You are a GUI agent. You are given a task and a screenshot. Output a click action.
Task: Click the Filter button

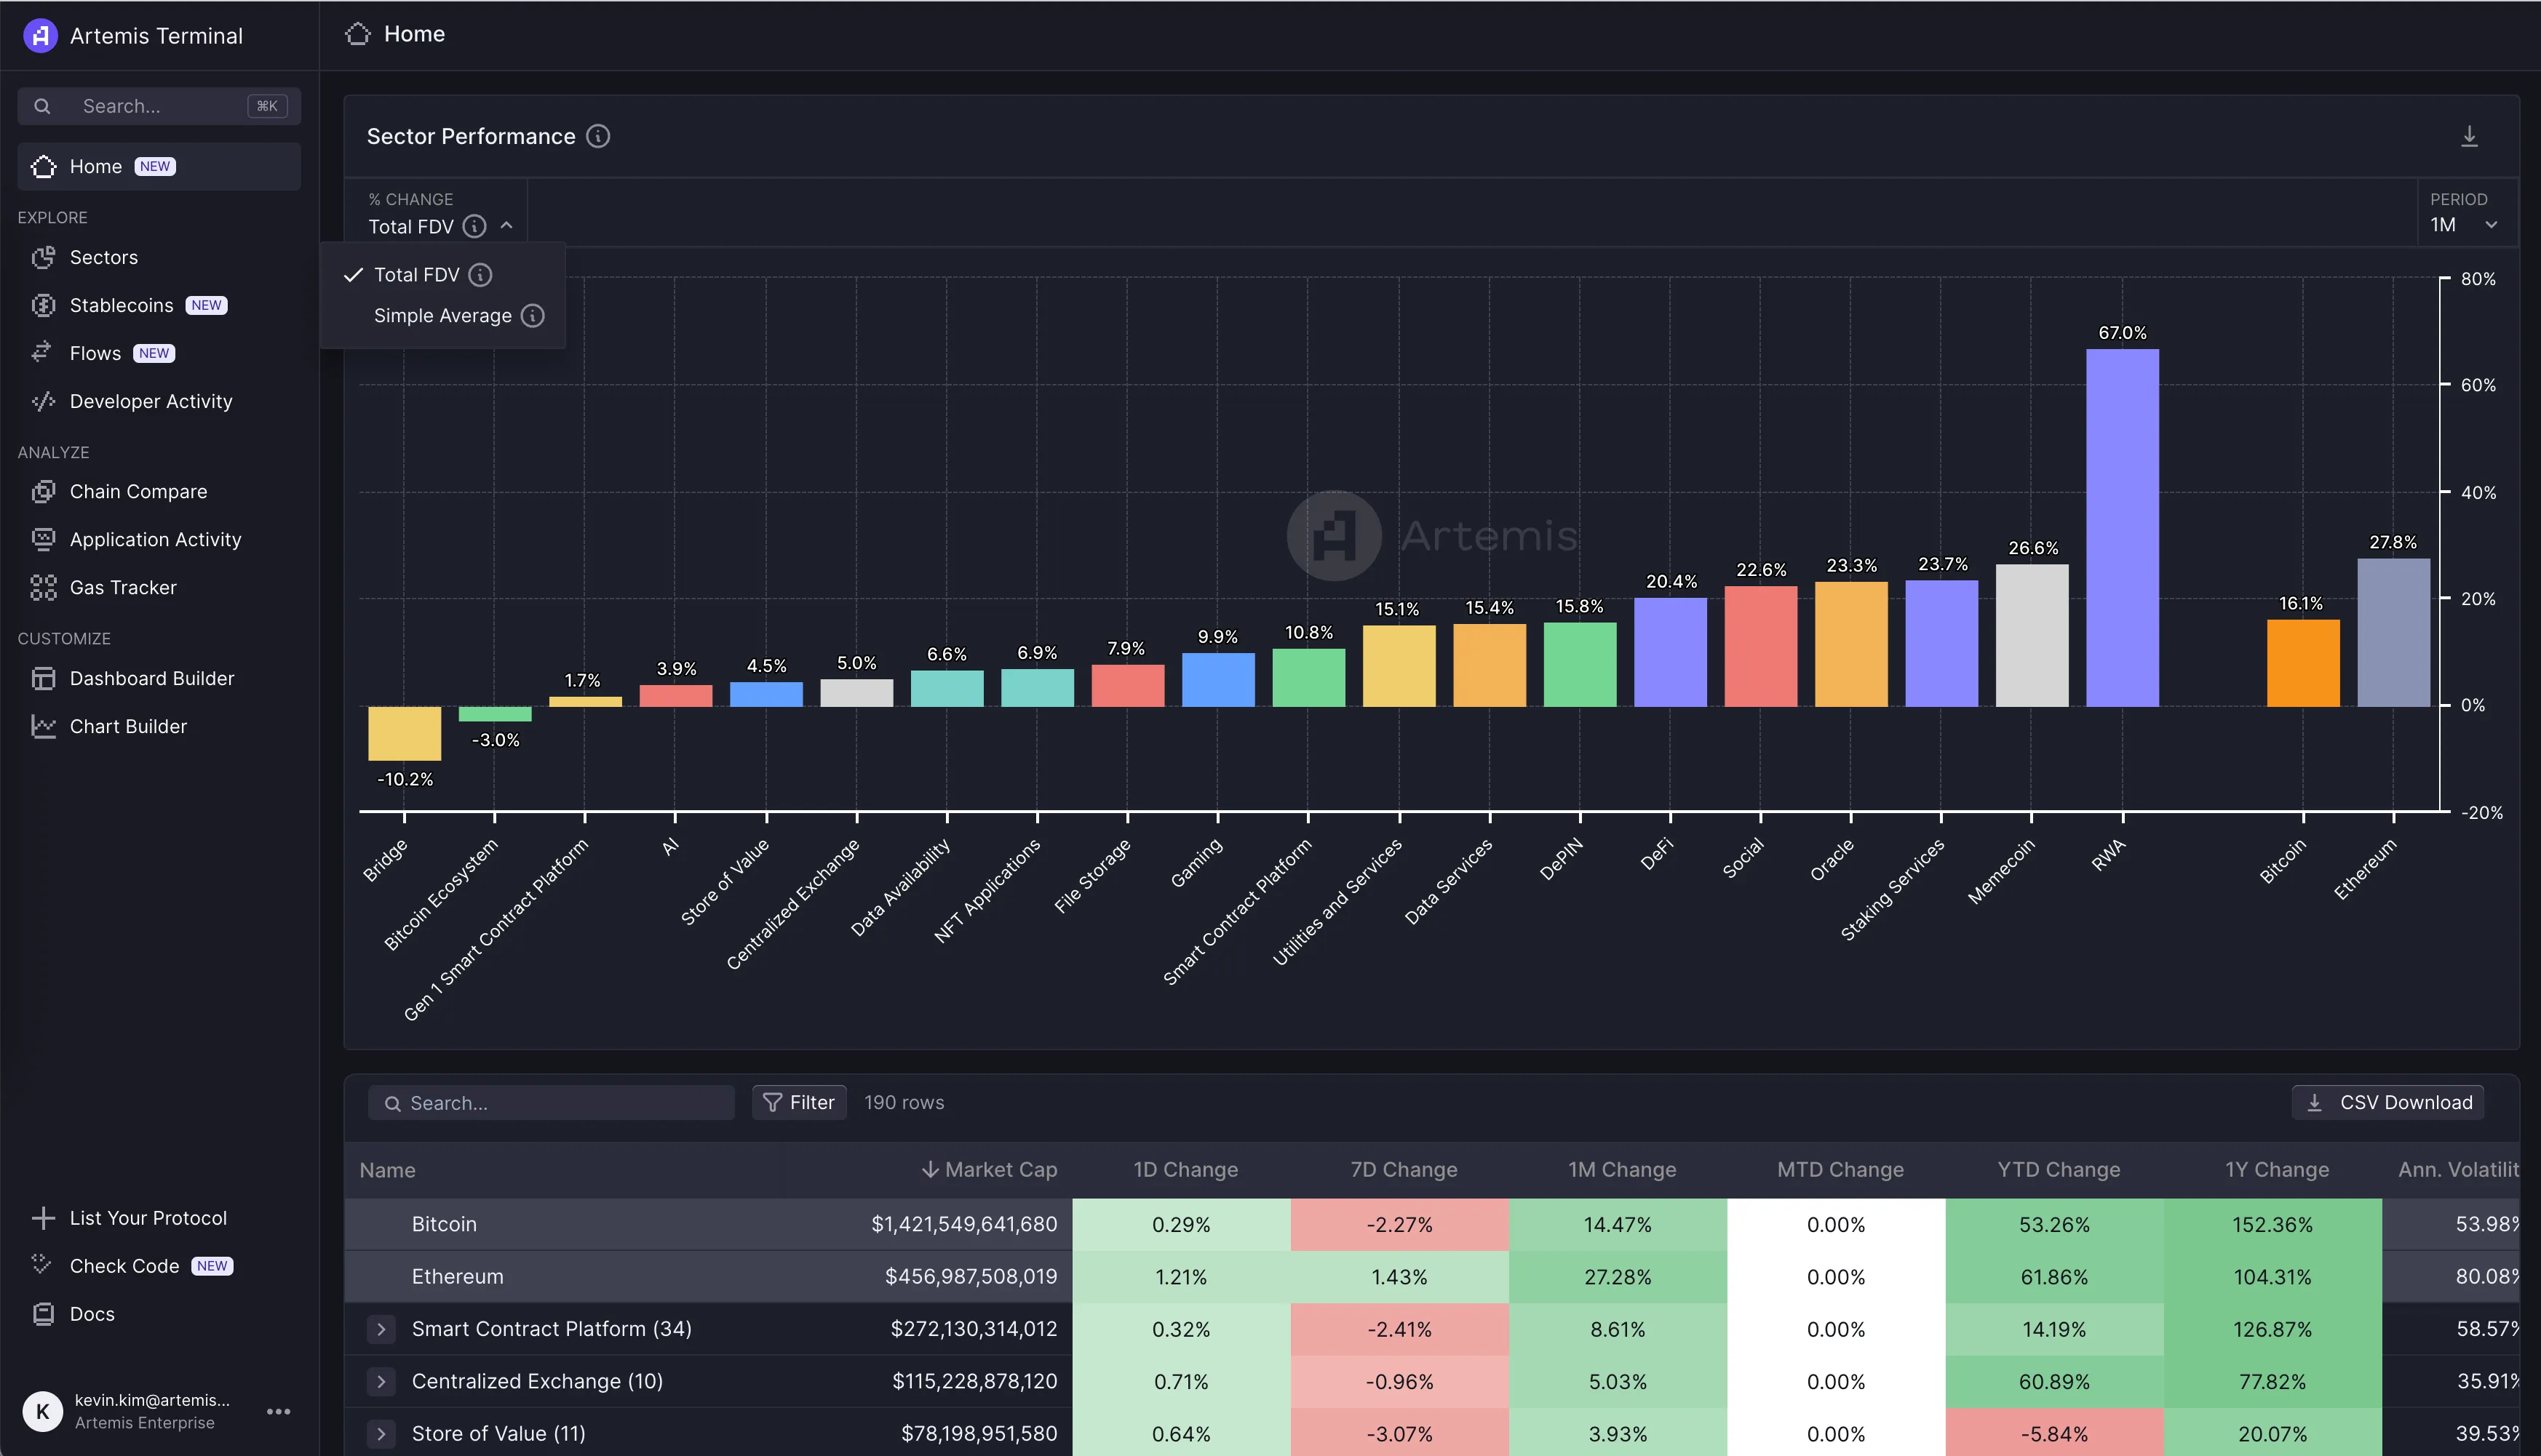[x=799, y=1103]
